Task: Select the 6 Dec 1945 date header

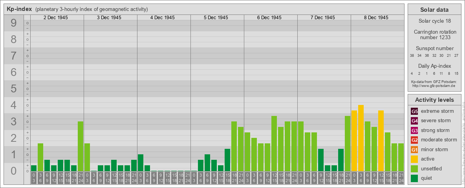Action: point(269,18)
